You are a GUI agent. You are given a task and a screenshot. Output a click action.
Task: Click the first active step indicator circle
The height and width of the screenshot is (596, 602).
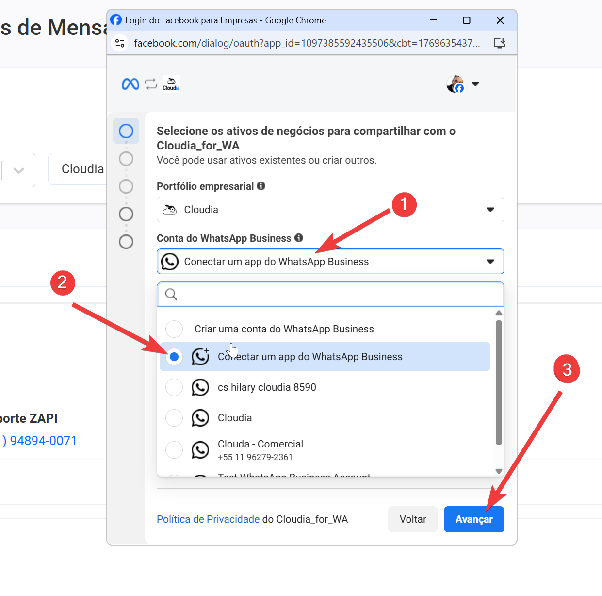point(126,131)
